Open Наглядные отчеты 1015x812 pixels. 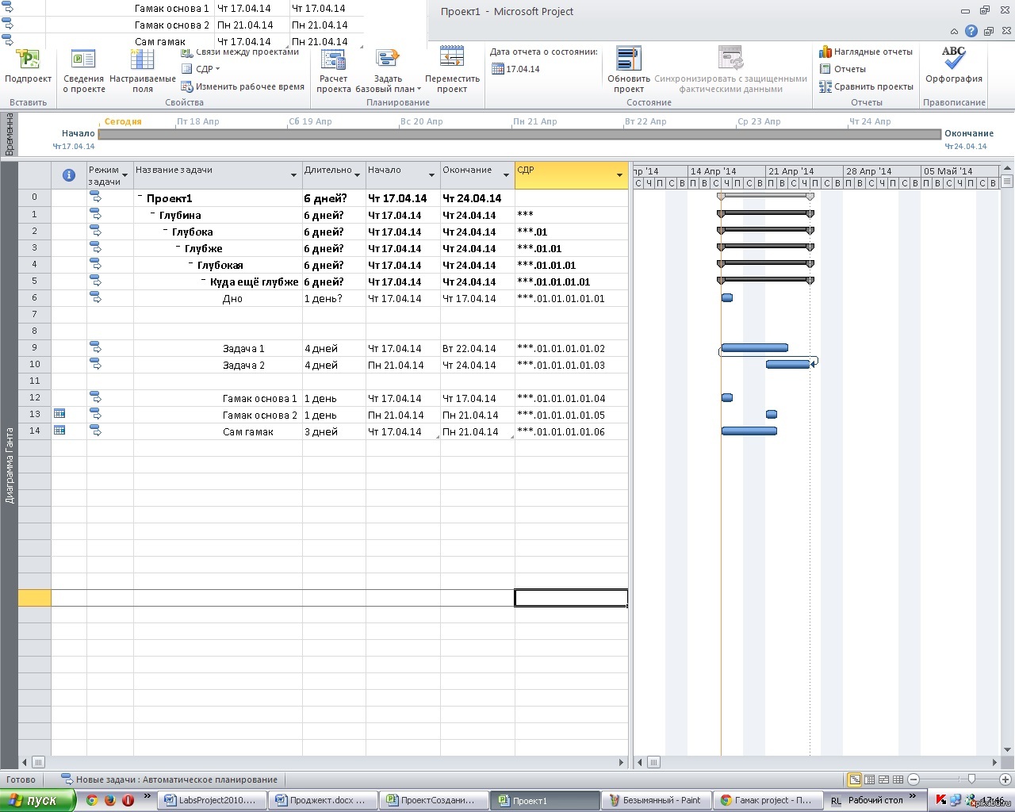[866, 52]
